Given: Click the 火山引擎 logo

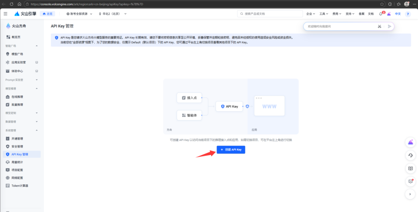Looking at the screenshot, I should (x=25, y=14).
